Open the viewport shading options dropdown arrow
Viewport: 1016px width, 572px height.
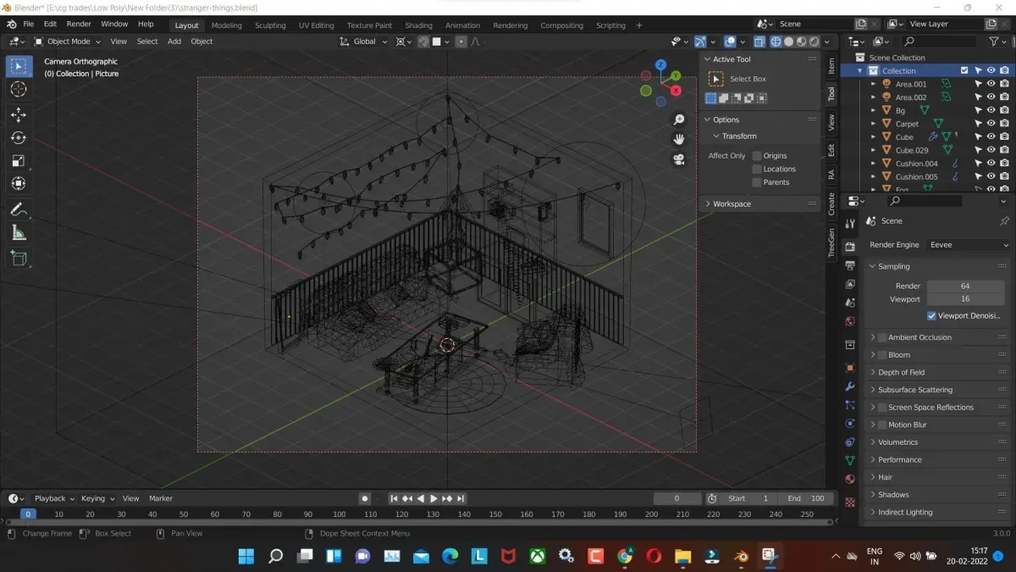[x=826, y=42]
